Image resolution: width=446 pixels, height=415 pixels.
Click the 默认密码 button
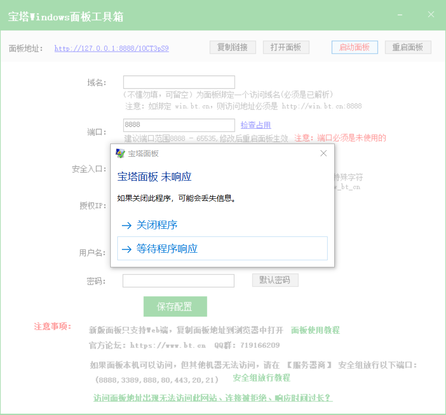click(x=275, y=280)
